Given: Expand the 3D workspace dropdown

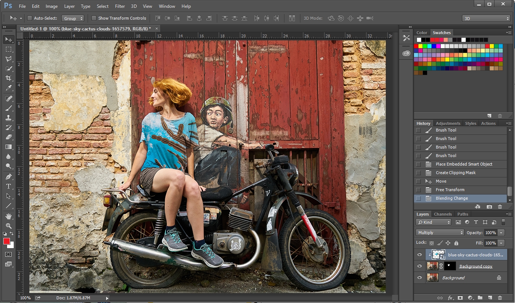Looking at the screenshot, I should [486, 18].
